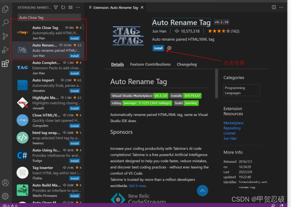Click the Auto Rename Tag title heading
The width and height of the screenshot is (291, 207).
[181, 22]
